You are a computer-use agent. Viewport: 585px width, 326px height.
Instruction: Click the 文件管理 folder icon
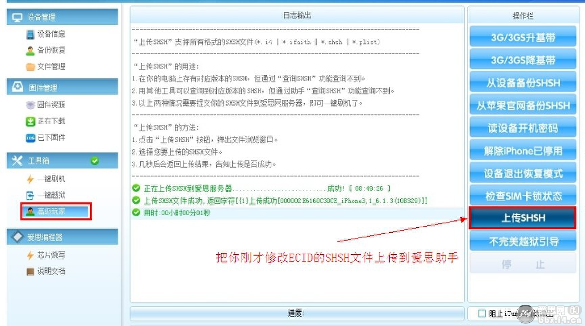pos(30,67)
